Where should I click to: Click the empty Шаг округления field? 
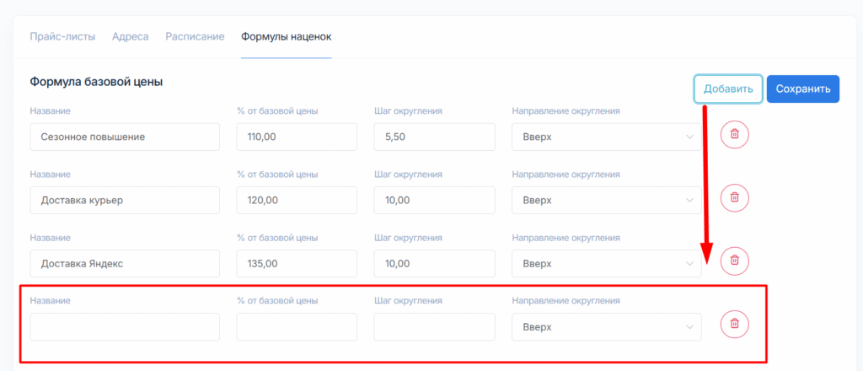[x=433, y=327]
